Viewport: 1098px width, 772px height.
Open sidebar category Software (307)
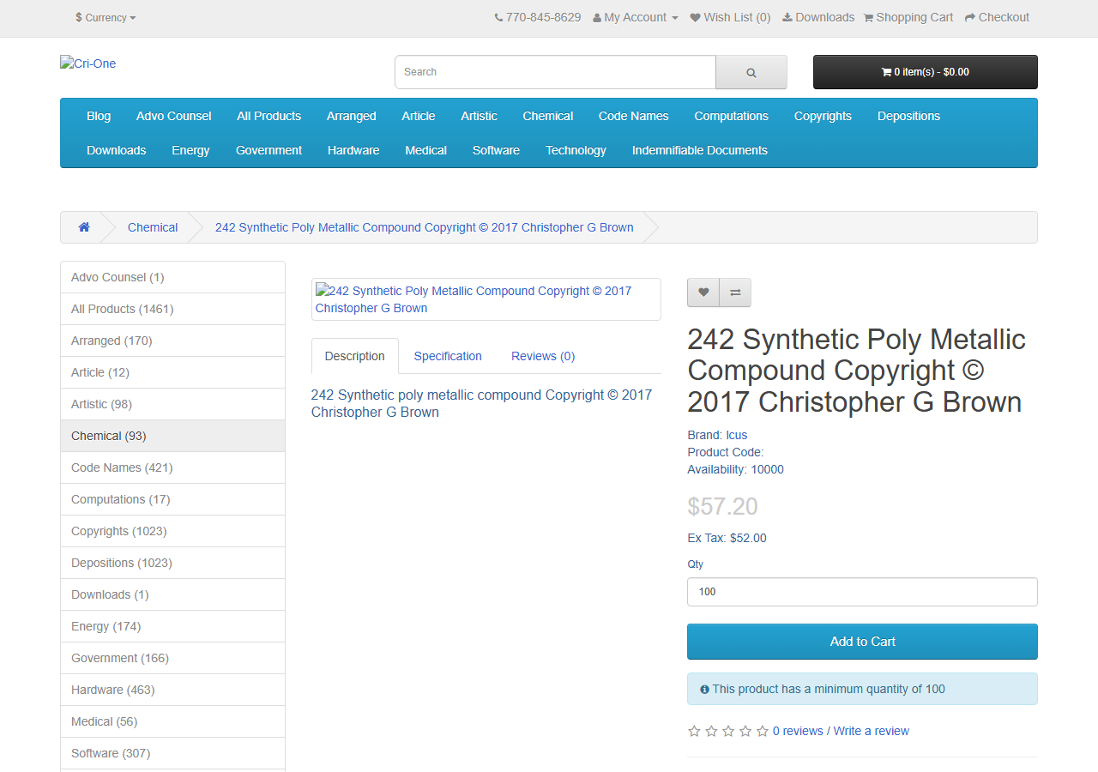pos(172,753)
